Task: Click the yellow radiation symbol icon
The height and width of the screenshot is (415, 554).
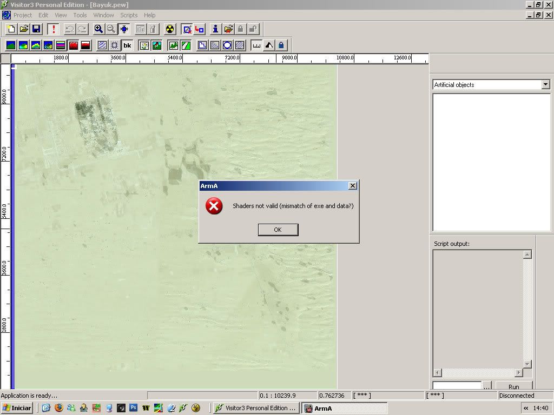Action: click(x=170, y=29)
